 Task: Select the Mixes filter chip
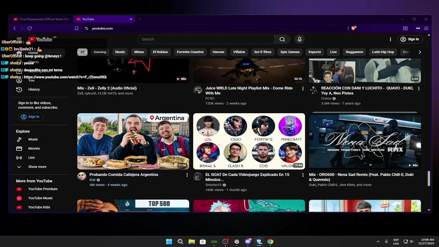[139, 52]
